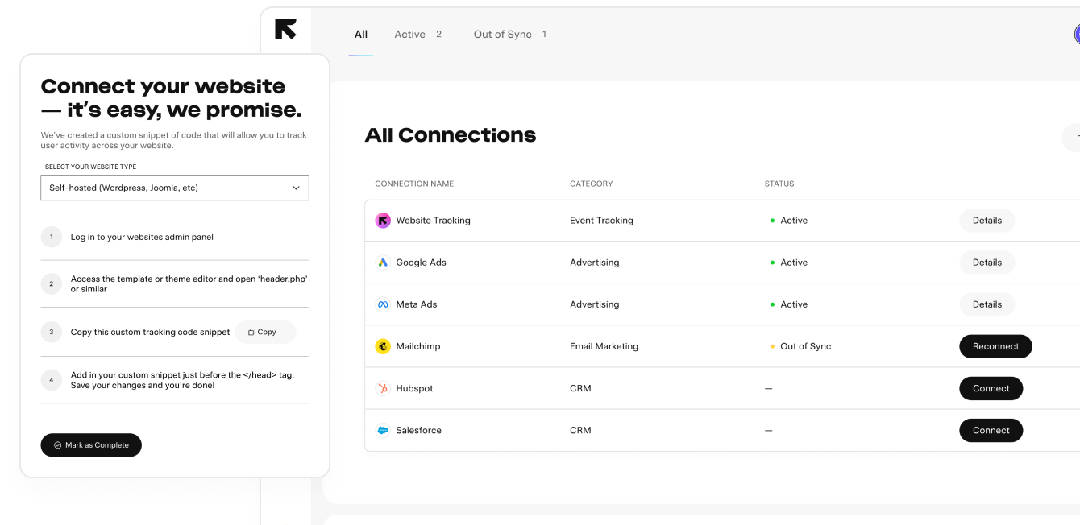
Task: Click Meta Ads' Advertising category cell
Action: pos(595,304)
